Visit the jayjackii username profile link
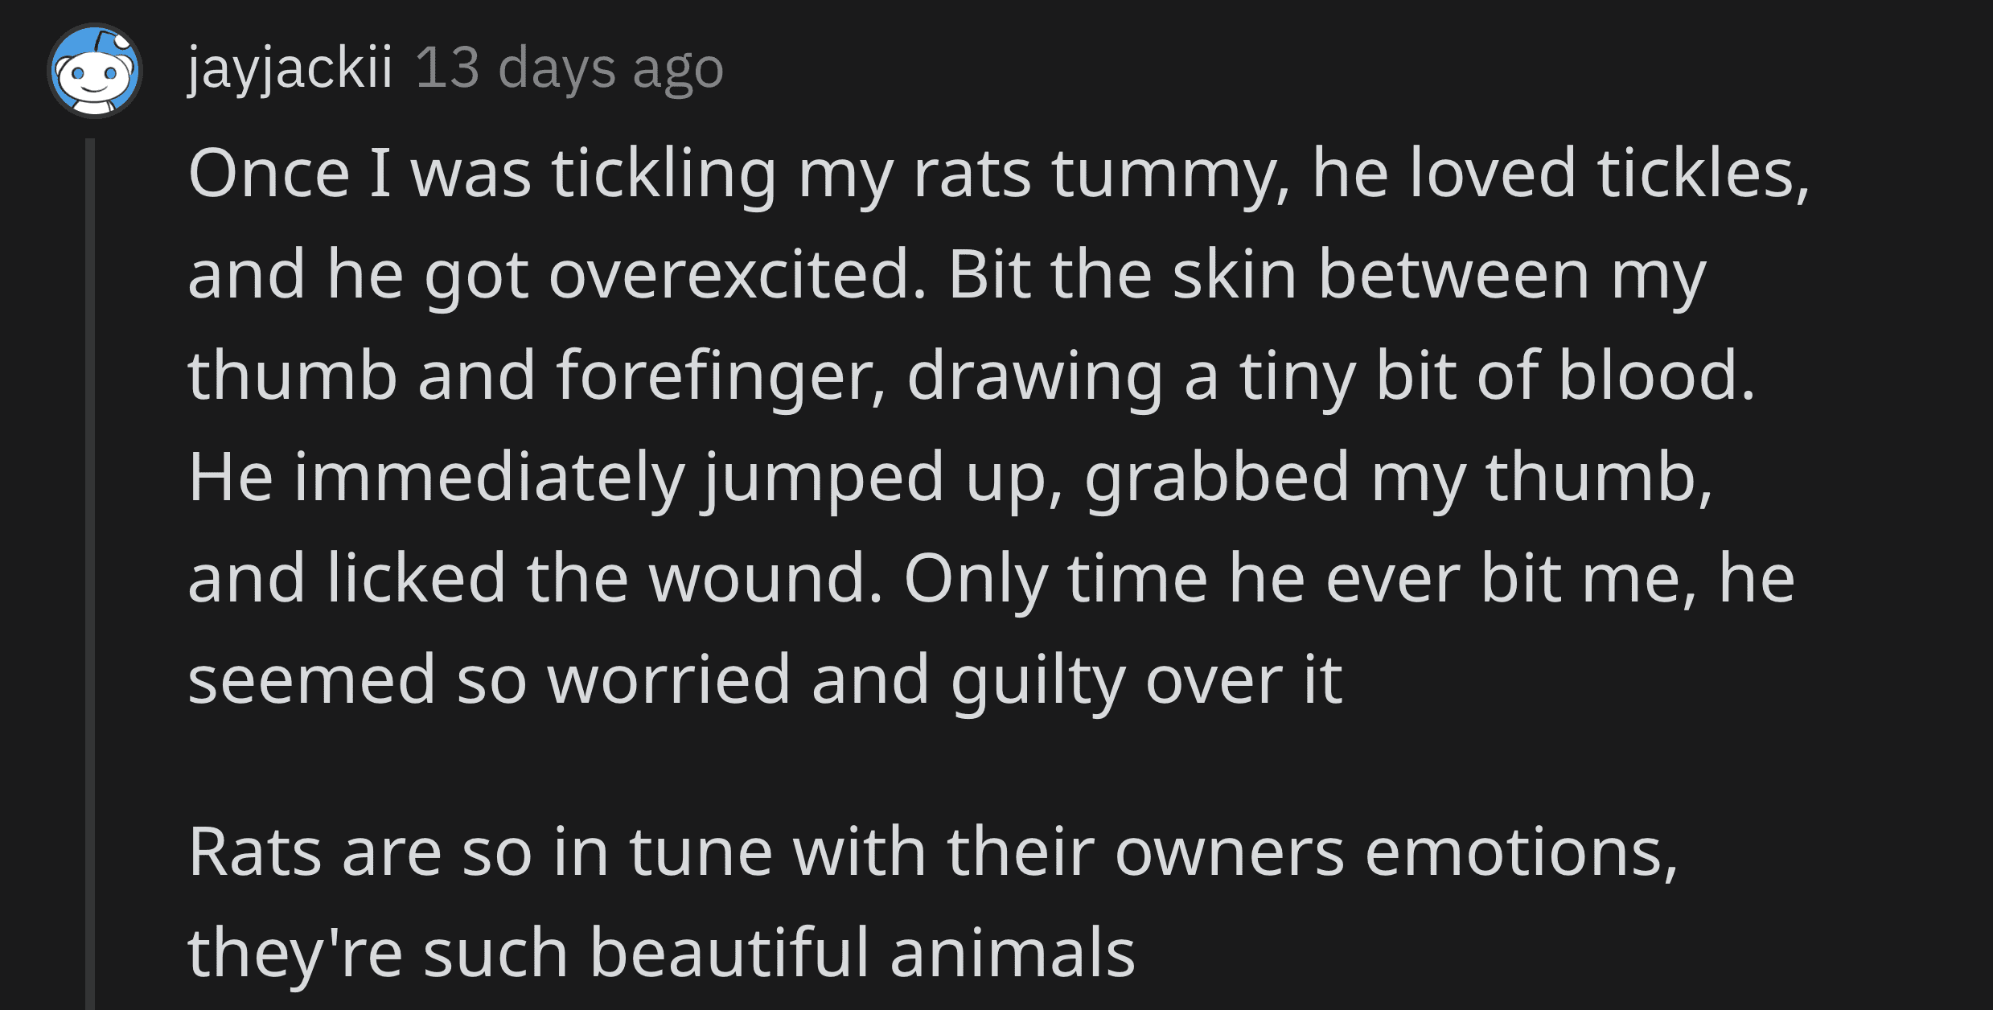The width and height of the screenshot is (1993, 1010). (x=290, y=69)
